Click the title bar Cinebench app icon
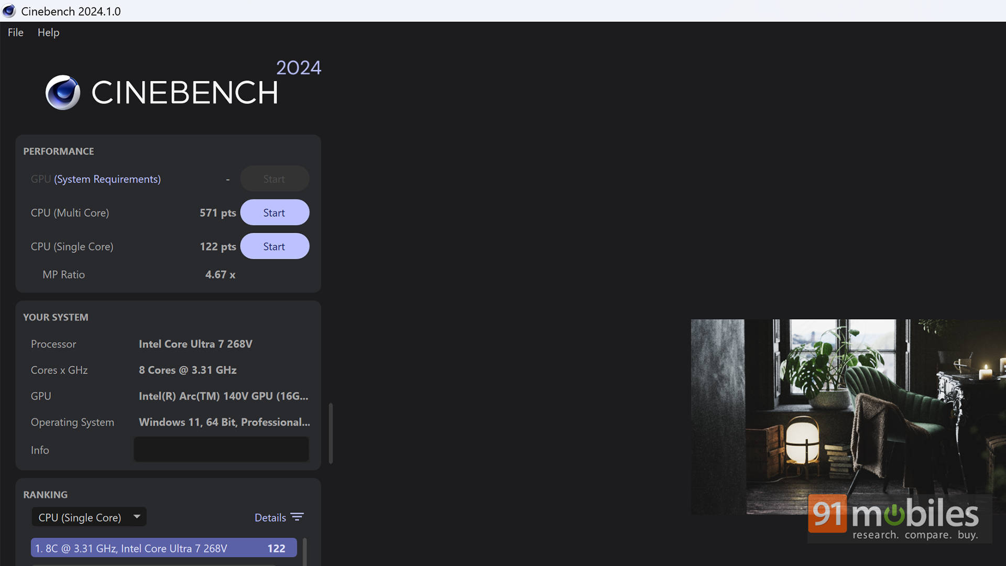Screen dimensions: 1006x566 [9, 11]
